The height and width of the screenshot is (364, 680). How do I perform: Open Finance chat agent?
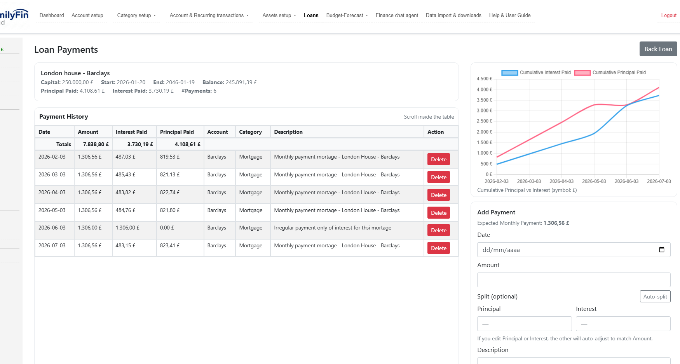click(x=397, y=16)
